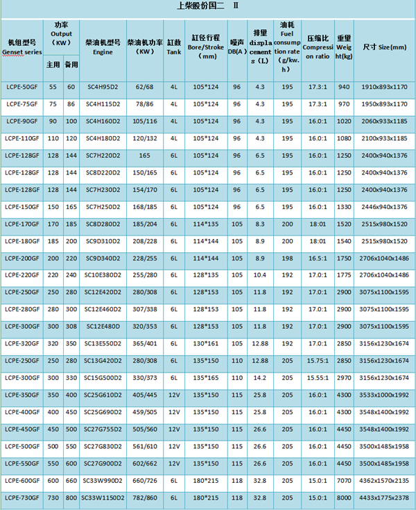
Task: Select the Genset series column header
Action: coord(21,46)
